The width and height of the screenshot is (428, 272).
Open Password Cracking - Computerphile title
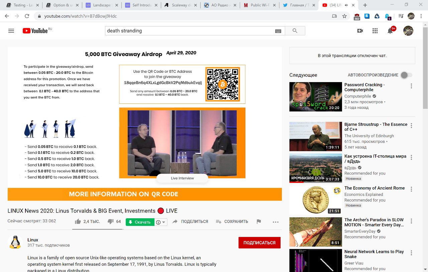click(364, 87)
